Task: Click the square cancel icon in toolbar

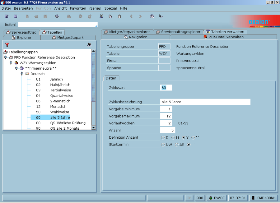Action: click(16, 16)
